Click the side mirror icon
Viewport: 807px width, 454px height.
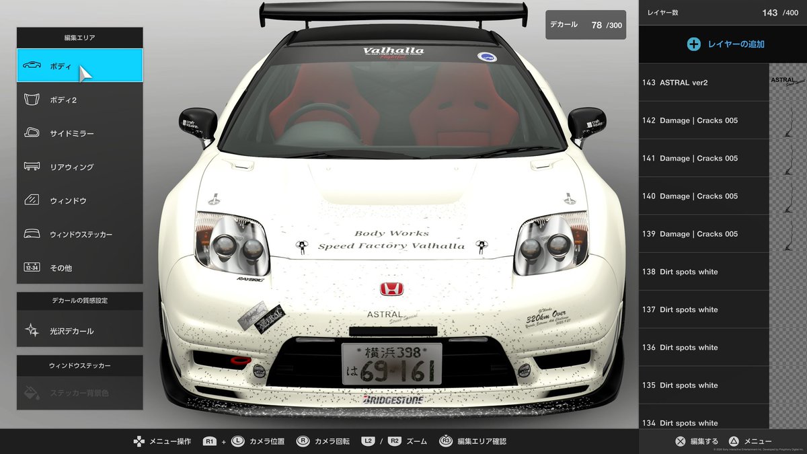tap(32, 133)
